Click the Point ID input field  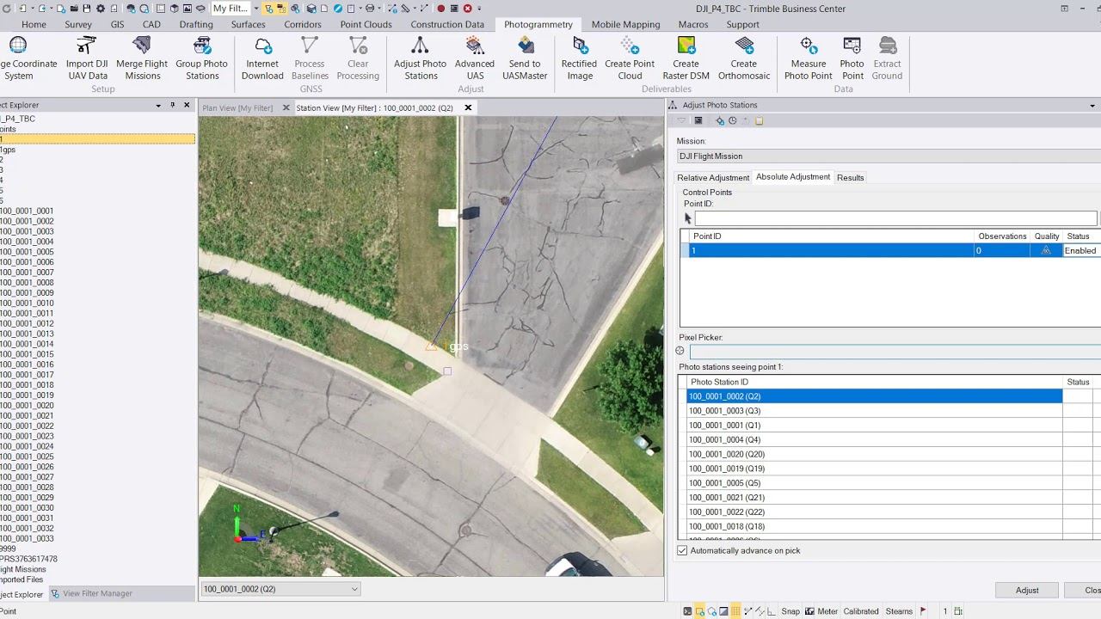[x=895, y=218]
